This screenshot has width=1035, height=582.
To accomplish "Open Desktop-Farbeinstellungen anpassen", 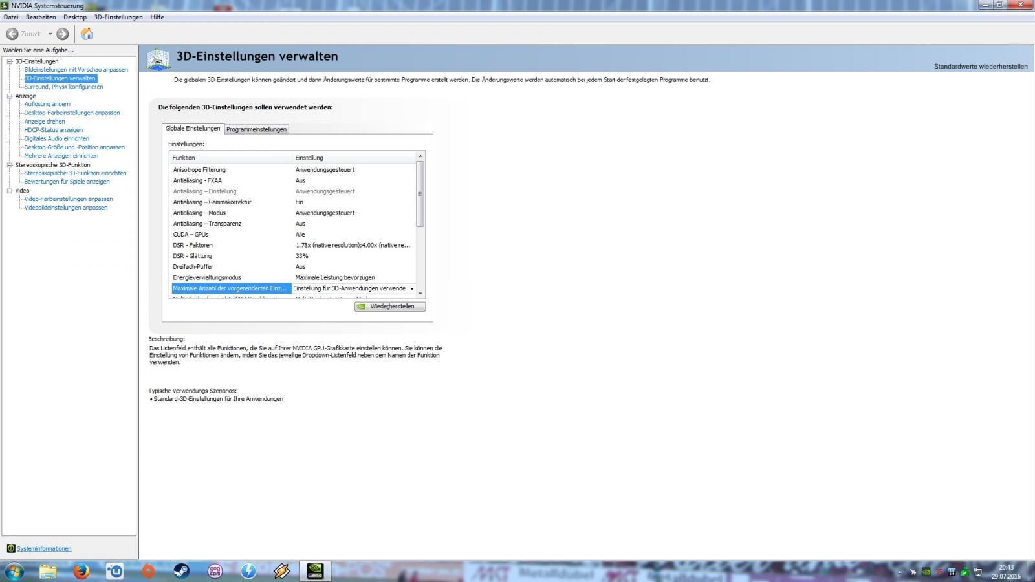I will (72, 113).
